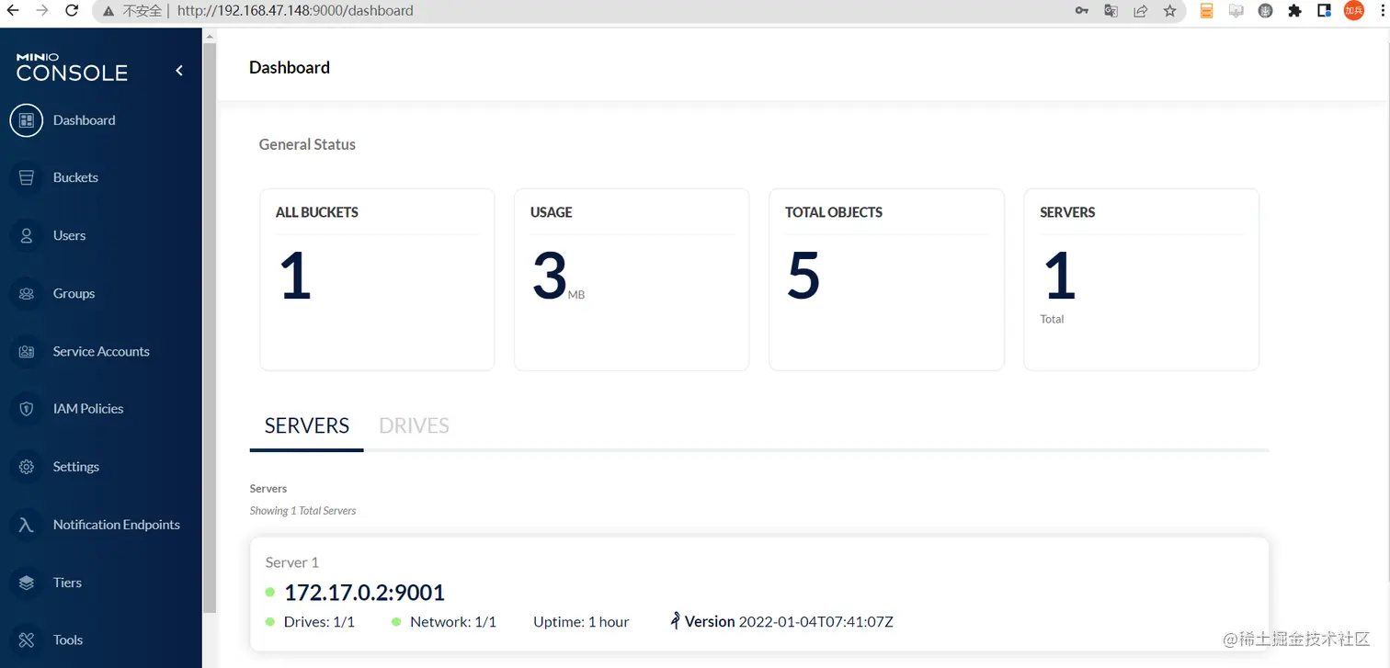Click the Dashboard sidebar icon

(x=27, y=120)
